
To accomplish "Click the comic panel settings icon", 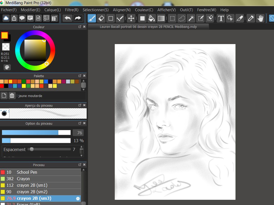I will 46,18.
